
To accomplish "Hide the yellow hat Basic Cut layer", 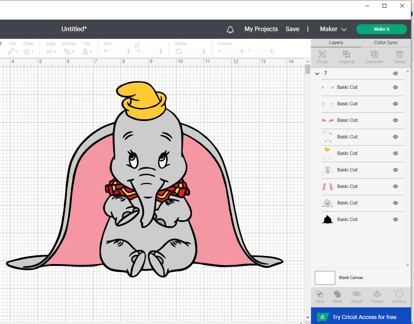I will [395, 153].
